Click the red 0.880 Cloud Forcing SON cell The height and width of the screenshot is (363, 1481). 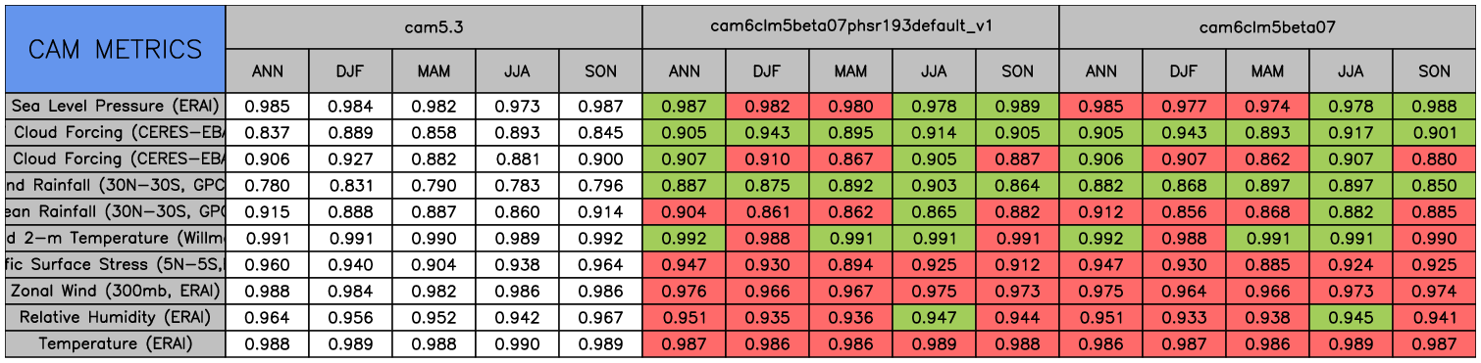coord(1434,159)
